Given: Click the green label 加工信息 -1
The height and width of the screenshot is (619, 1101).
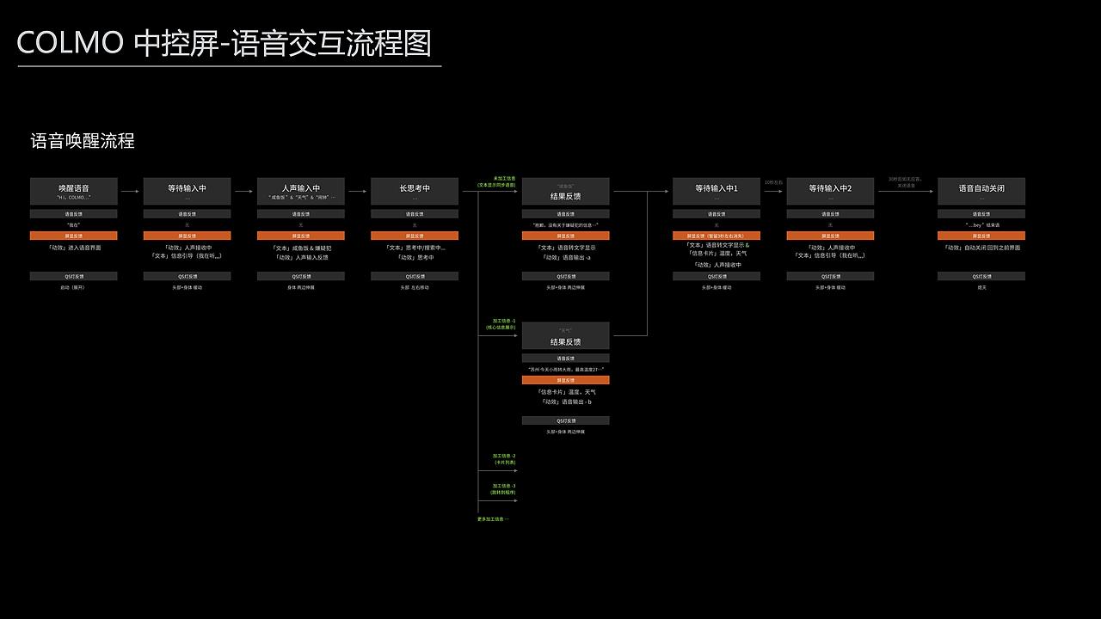Looking at the screenshot, I should (503, 322).
